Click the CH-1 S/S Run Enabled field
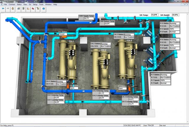Image resolution: width=189 pixels, height=127 pixels. coord(61,84)
